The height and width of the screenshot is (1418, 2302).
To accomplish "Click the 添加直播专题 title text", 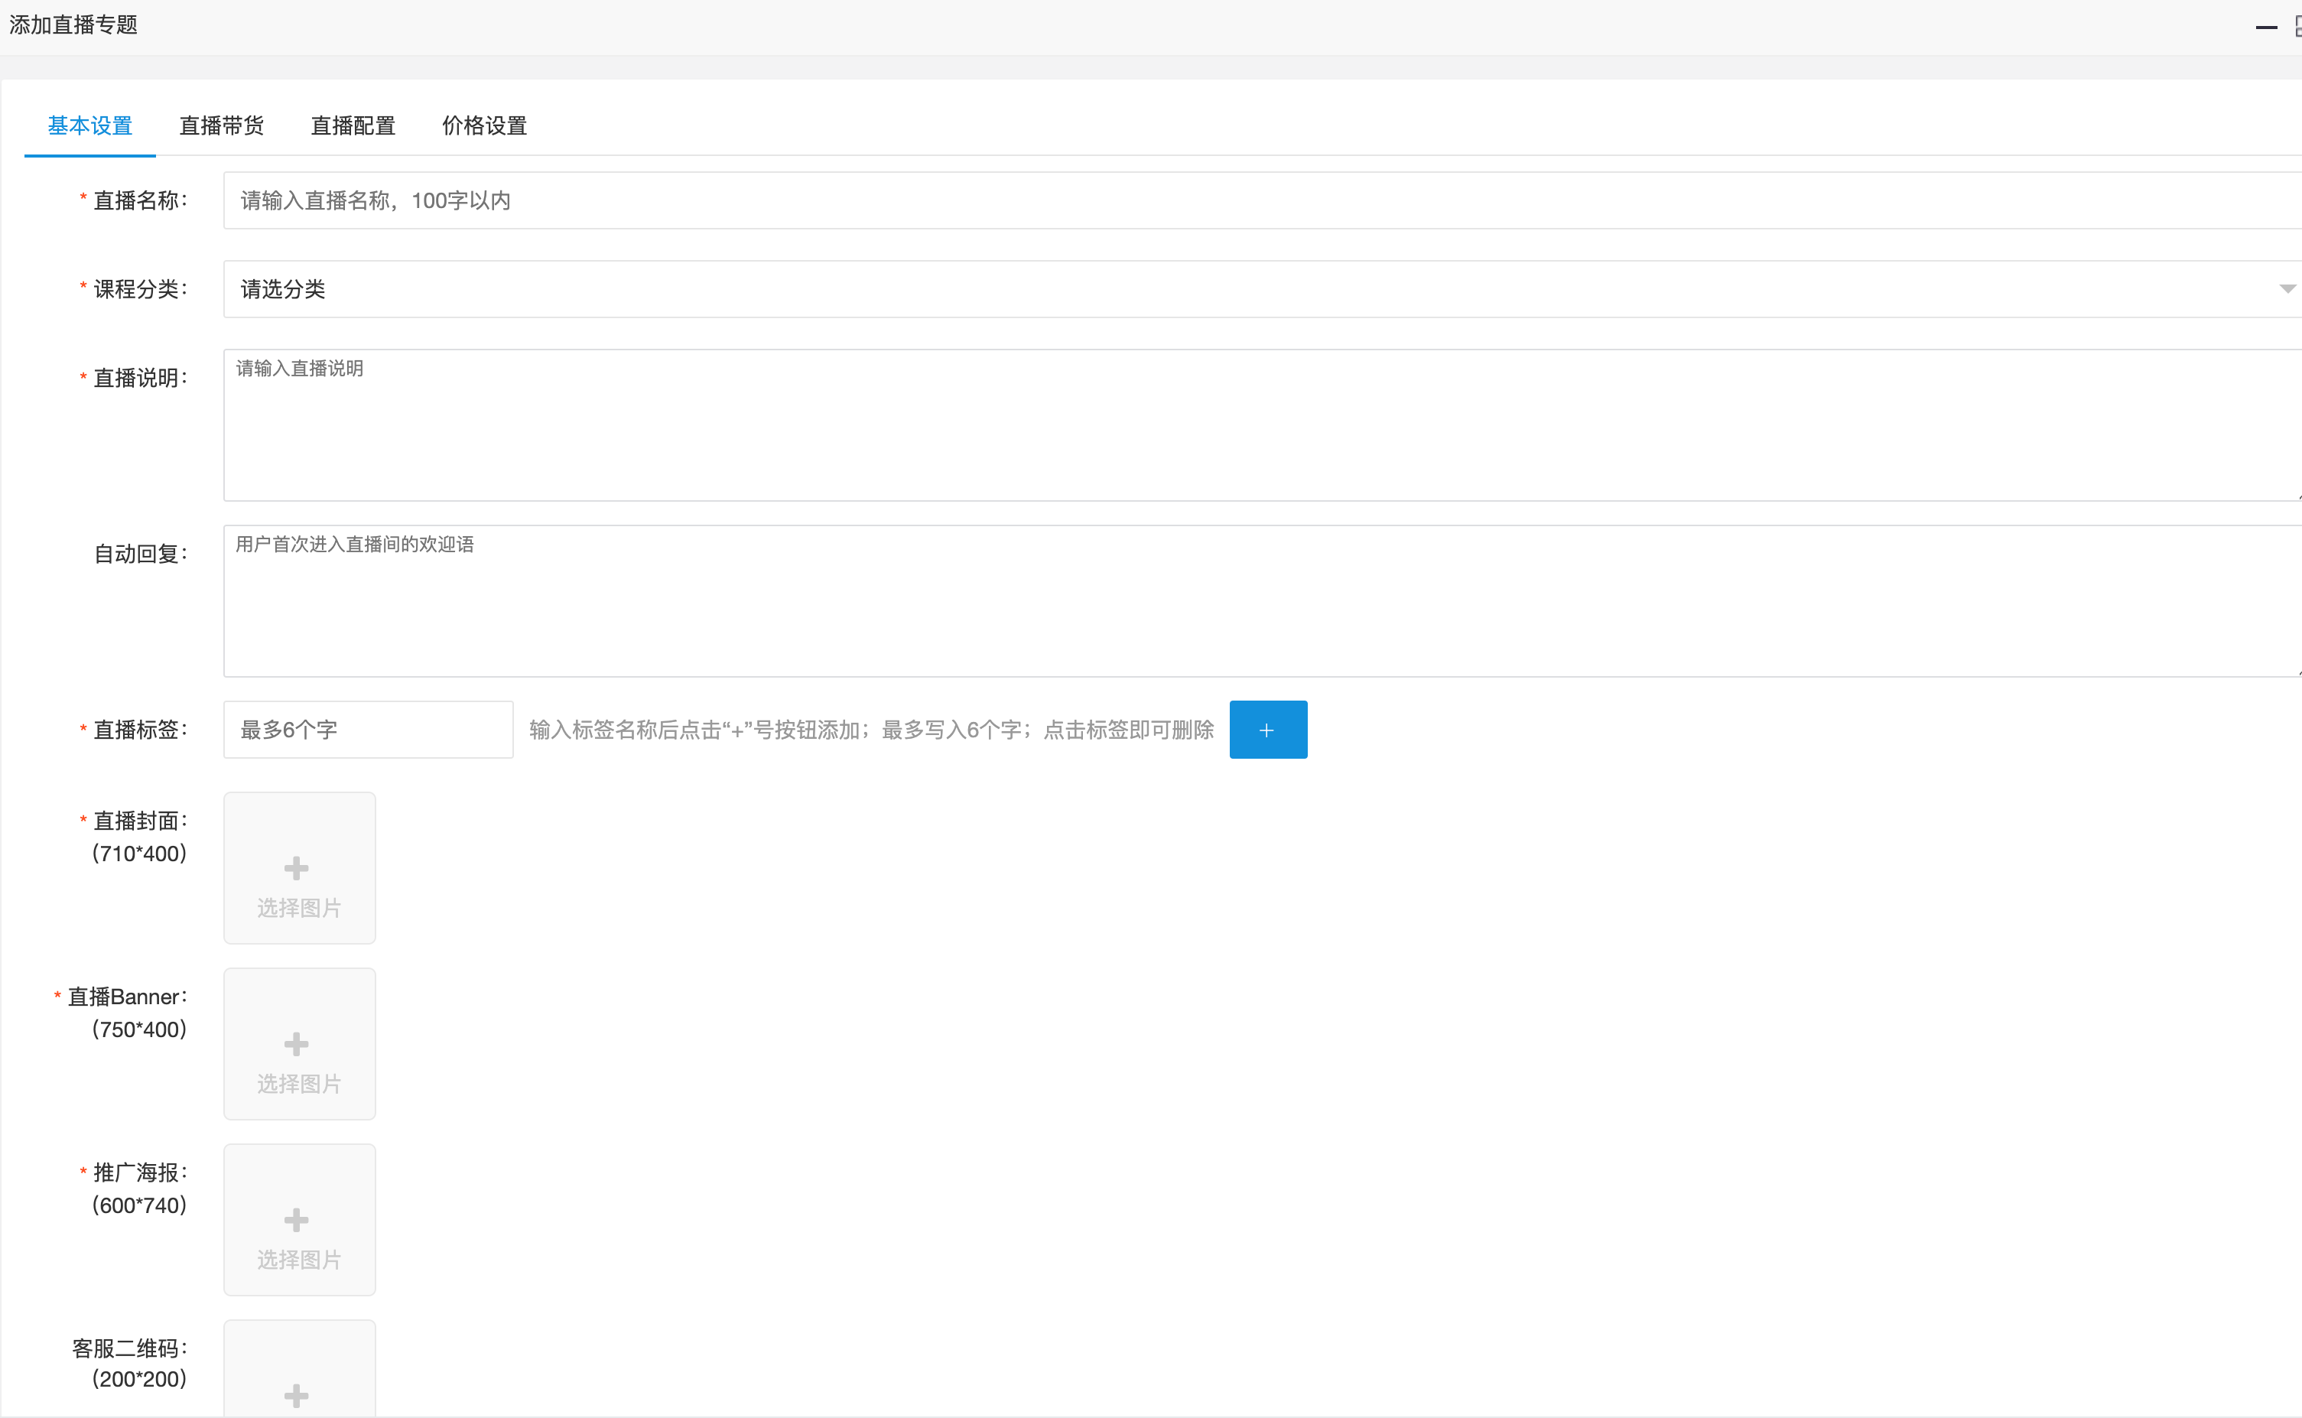I will point(73,25).
